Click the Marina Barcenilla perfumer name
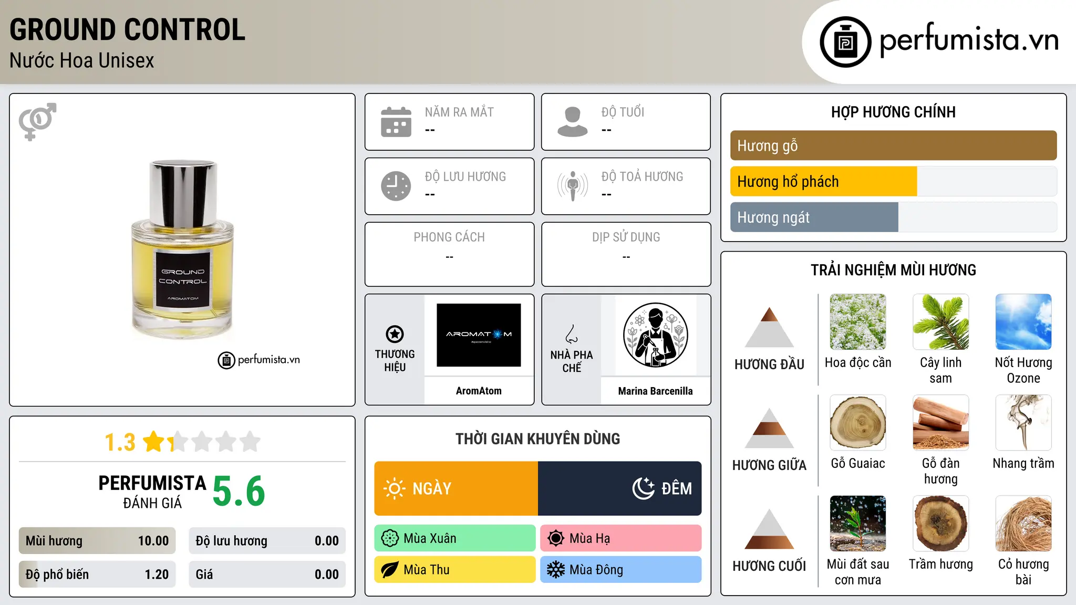 coord(655,391)
